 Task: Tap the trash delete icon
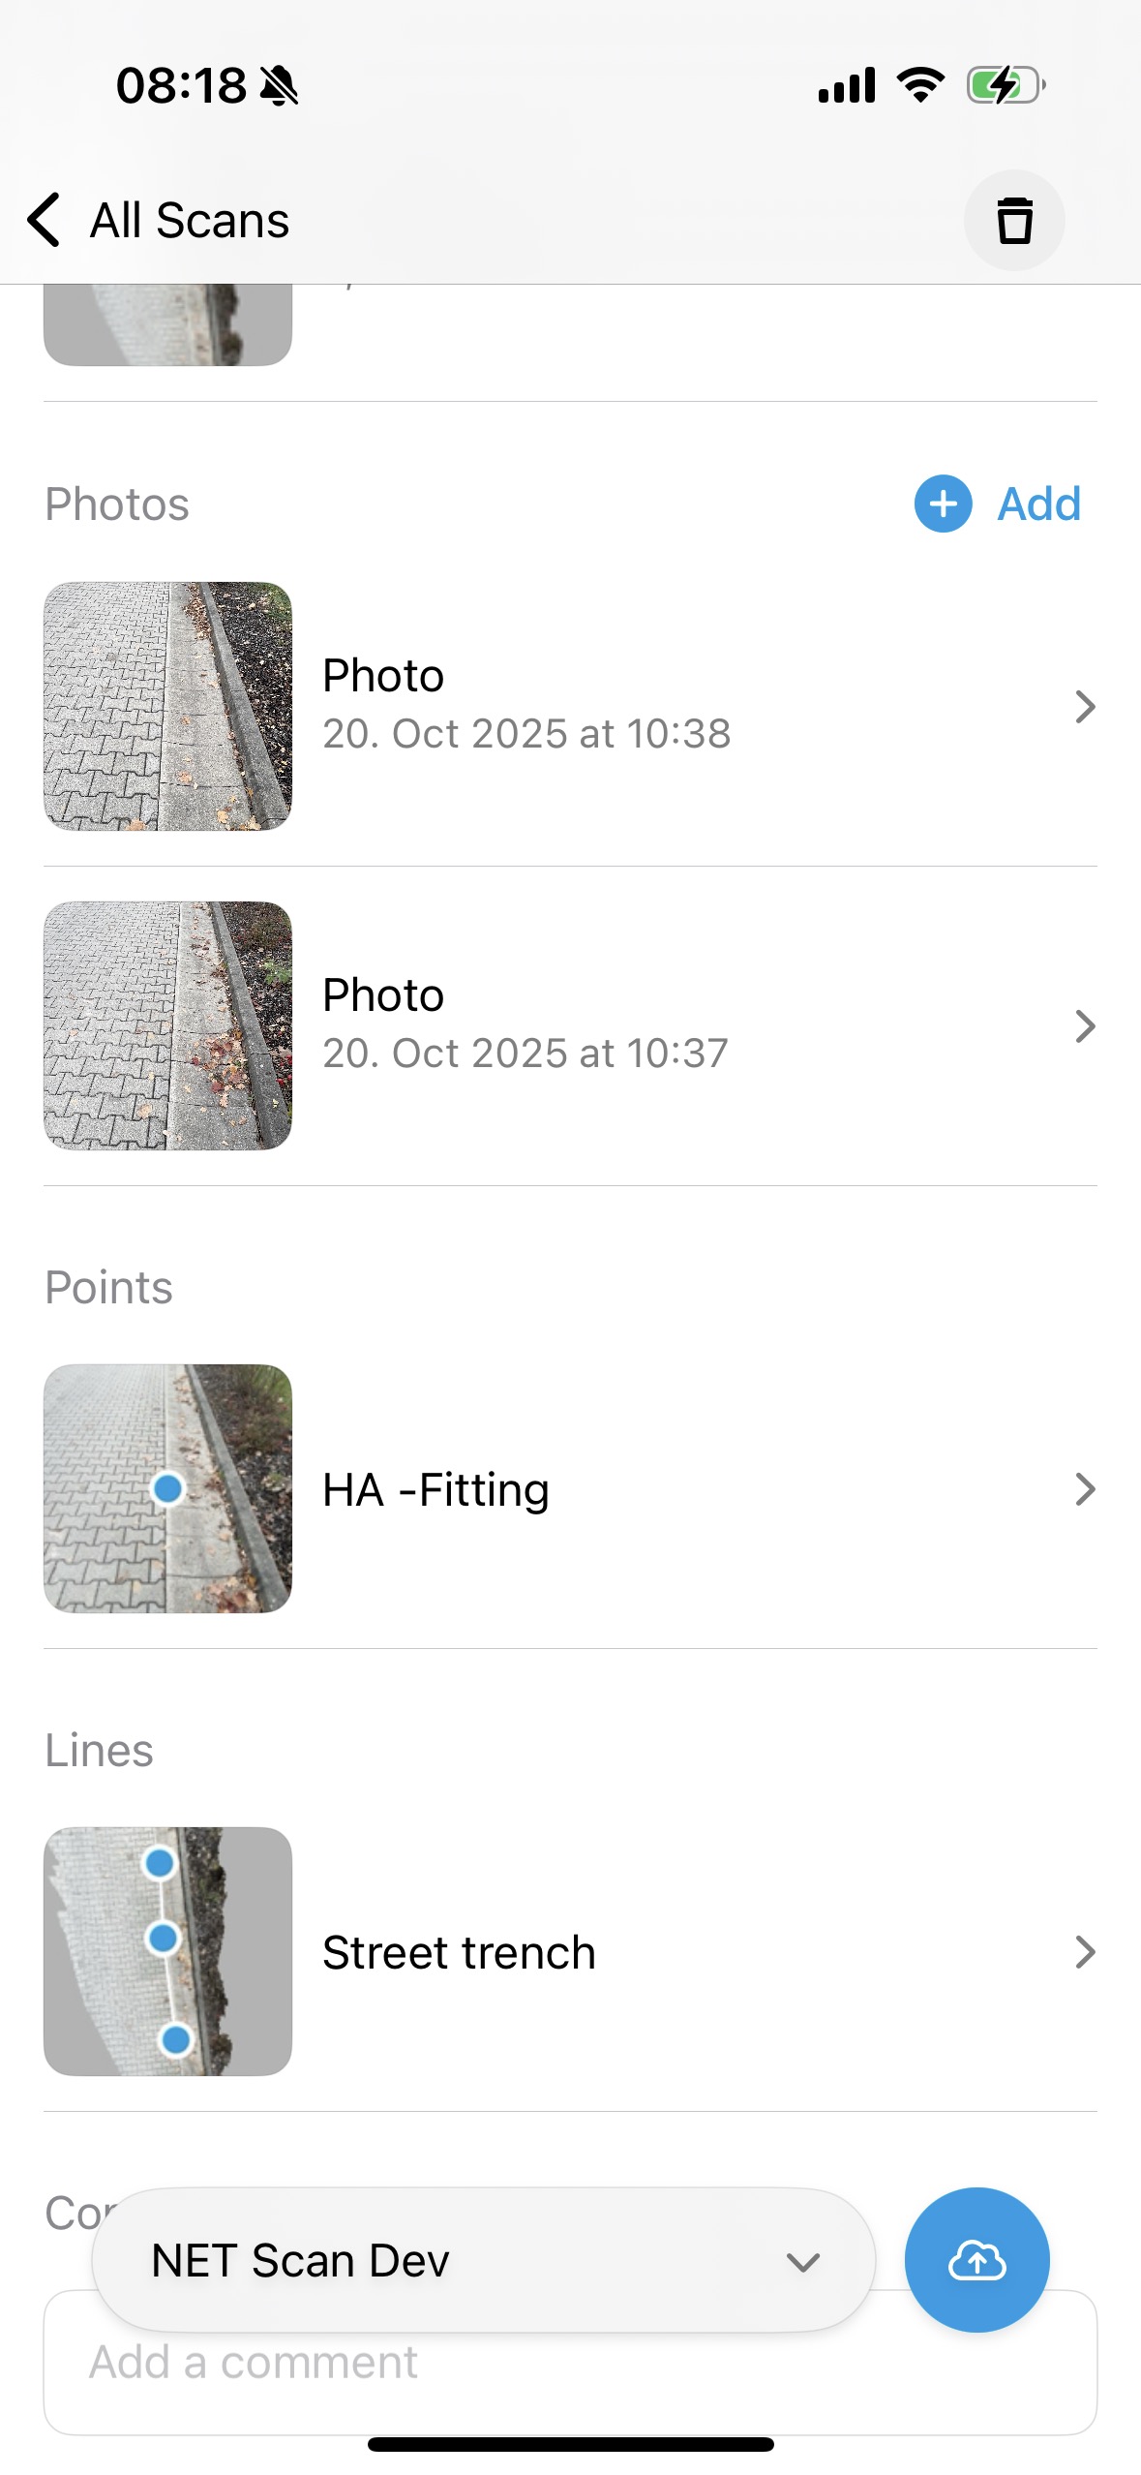(1013, 221)
